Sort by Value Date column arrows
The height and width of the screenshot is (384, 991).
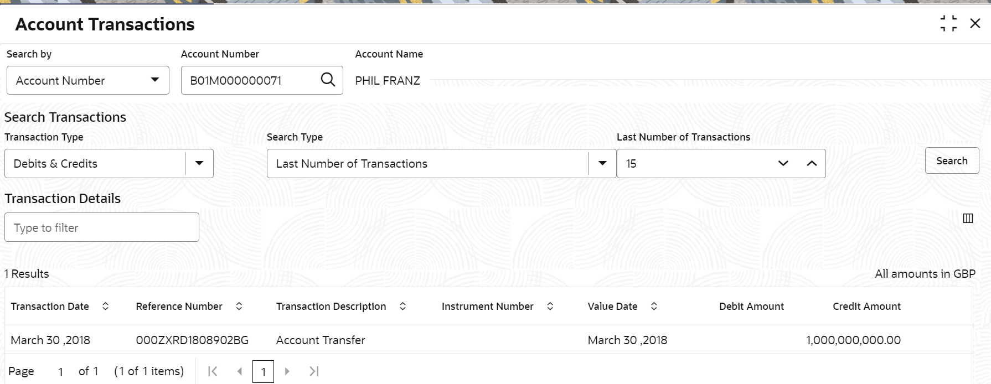pos(654,306)
